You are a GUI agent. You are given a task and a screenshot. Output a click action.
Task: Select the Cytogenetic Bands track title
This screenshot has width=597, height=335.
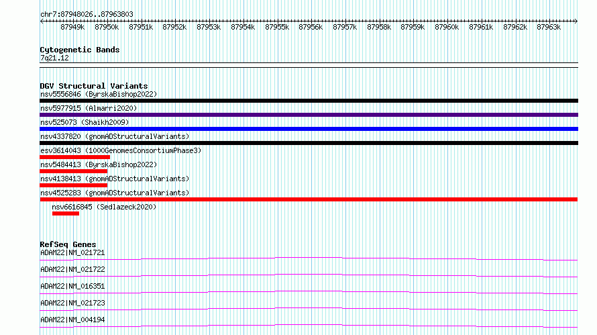[x=80, y=50]
